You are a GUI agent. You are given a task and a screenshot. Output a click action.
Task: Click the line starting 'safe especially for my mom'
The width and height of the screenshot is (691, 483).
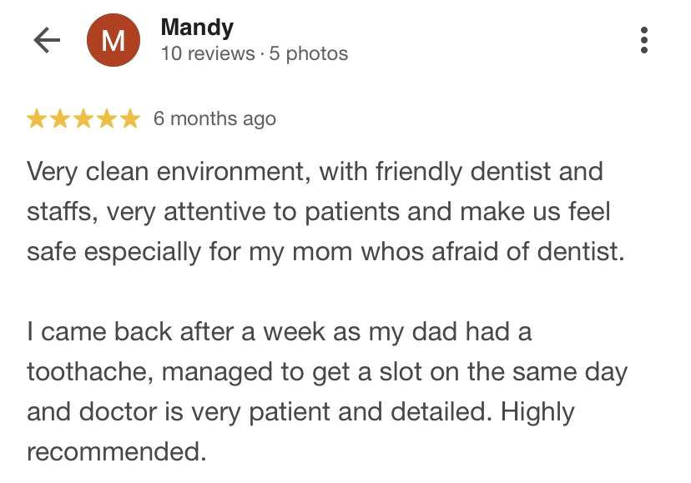tap(325, 252)
